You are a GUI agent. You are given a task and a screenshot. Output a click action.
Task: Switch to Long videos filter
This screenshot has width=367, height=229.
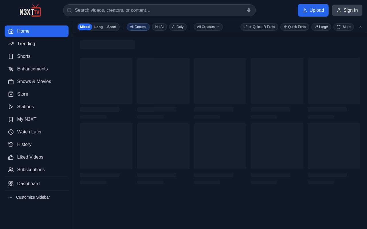pyautogui.click(x=98, y=27)
